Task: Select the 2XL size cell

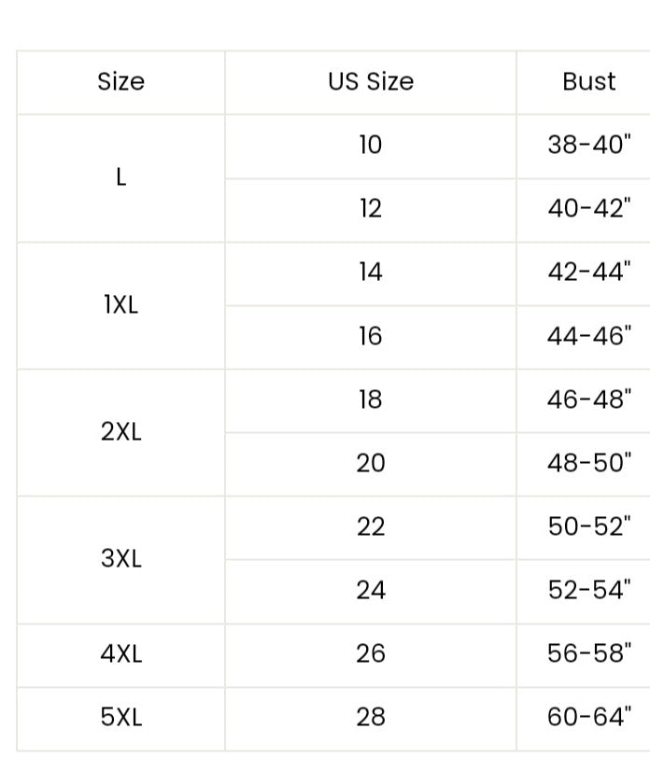Action: coord(120,432)
